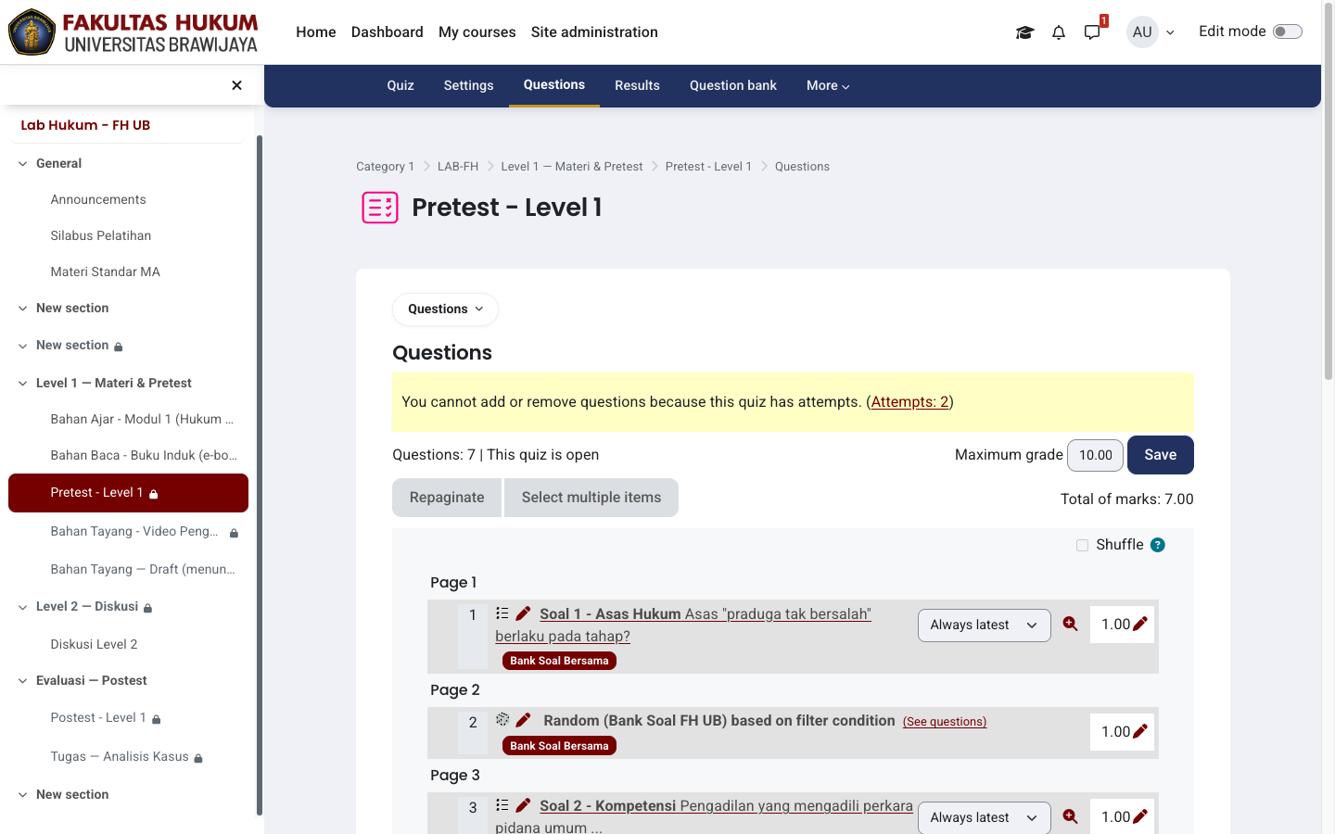Screen dimensions: 1335x834
Task: Enable the Shuffle checkbox
Action: pyautogui.click(x=1082, y=545)
